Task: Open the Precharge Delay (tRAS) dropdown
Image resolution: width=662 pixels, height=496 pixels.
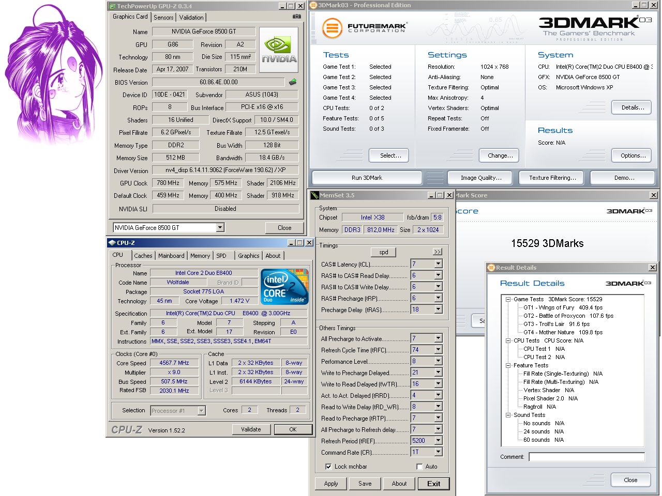Action: tap(438, 309)
